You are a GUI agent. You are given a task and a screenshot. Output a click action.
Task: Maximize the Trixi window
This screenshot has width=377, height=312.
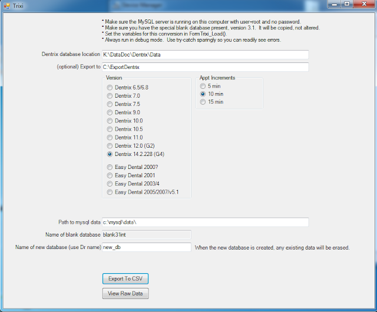pyautogui.click(x=347, y=4)
